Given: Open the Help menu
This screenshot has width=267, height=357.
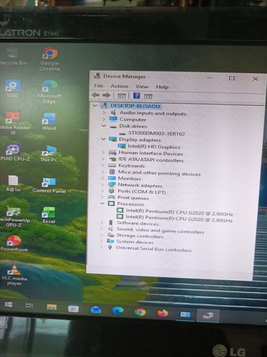Looking at the screenshot, I should tap(162, 87).
